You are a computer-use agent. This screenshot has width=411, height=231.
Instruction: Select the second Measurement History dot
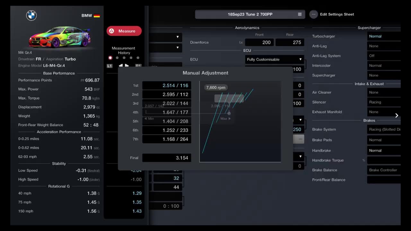point(117,58)
